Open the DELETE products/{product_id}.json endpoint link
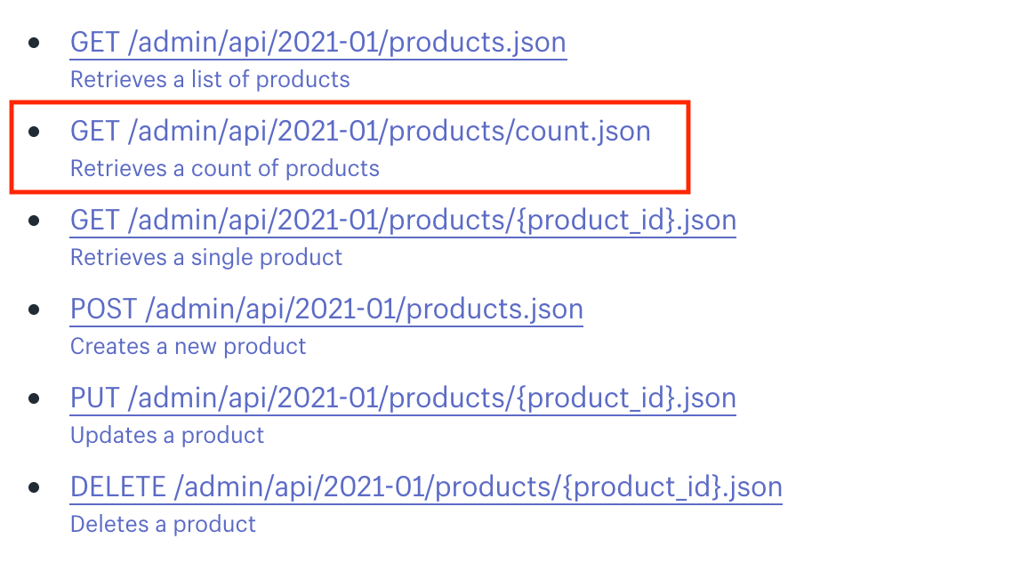The image size is (1021, 571). 426,487
